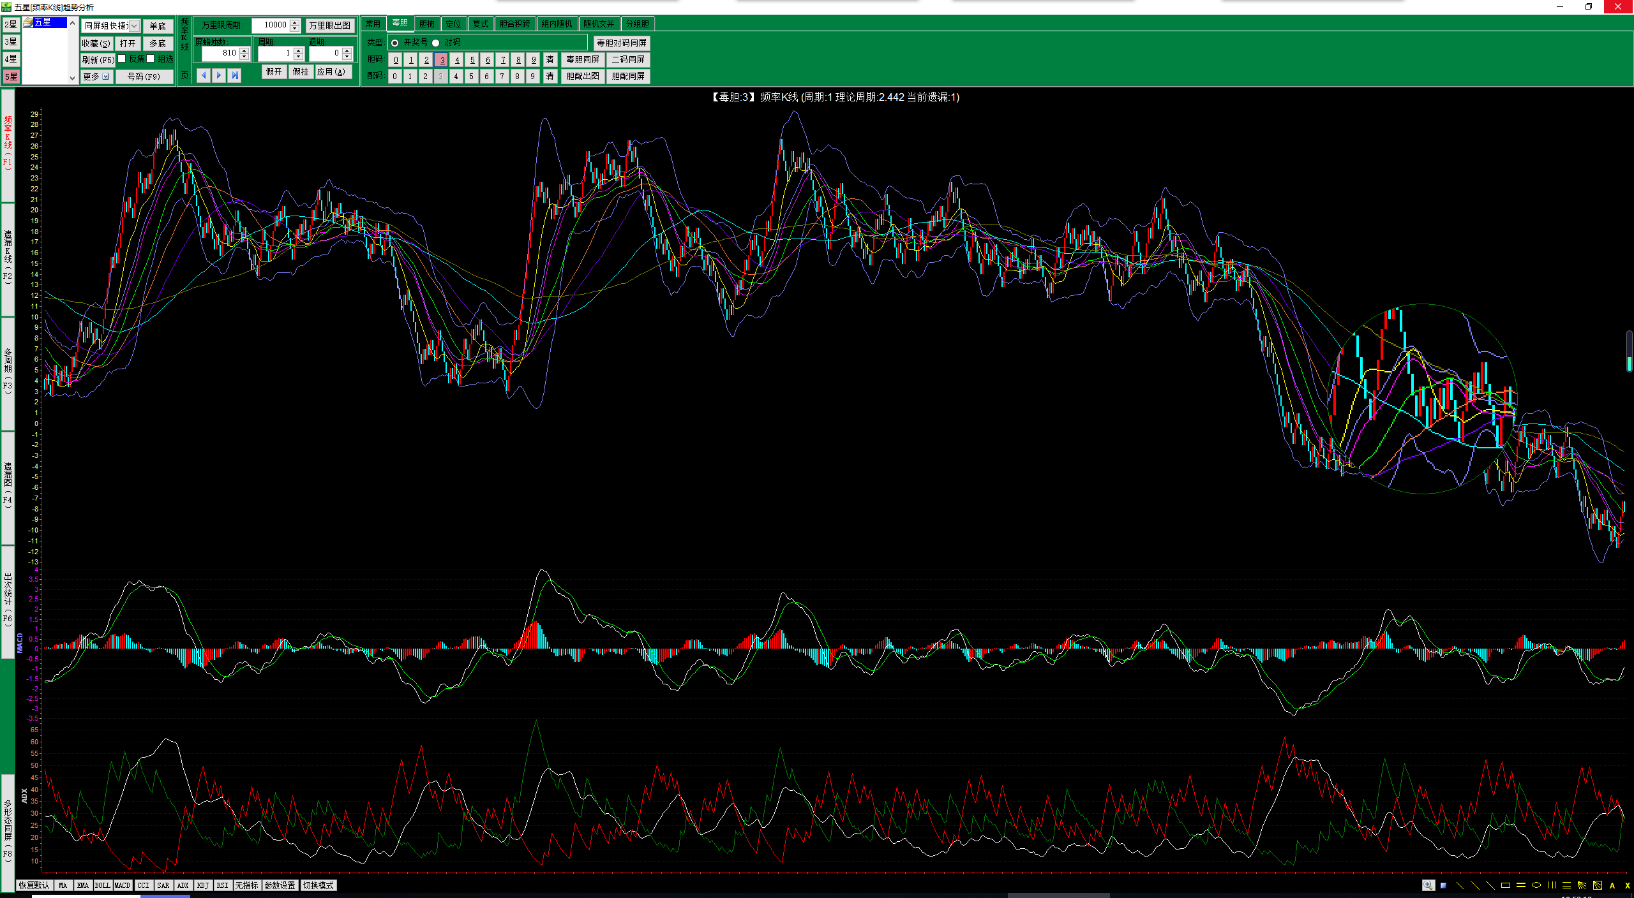This screenshot has width=1634, height=898.
Task: Increase 万里眼周期 value with up arrow
Action: (295, 22)
